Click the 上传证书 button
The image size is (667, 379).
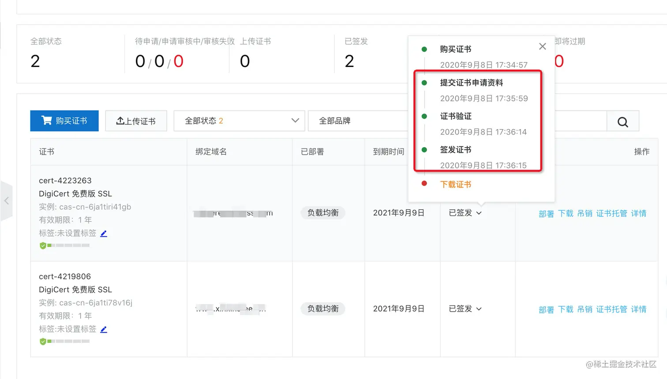click(x=136, y=121)
